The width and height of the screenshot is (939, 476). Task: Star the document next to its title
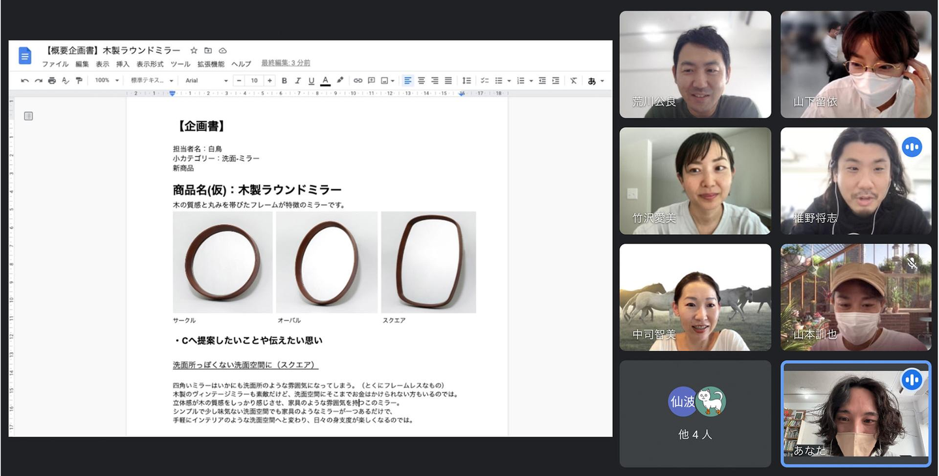(x=194, y=51)
